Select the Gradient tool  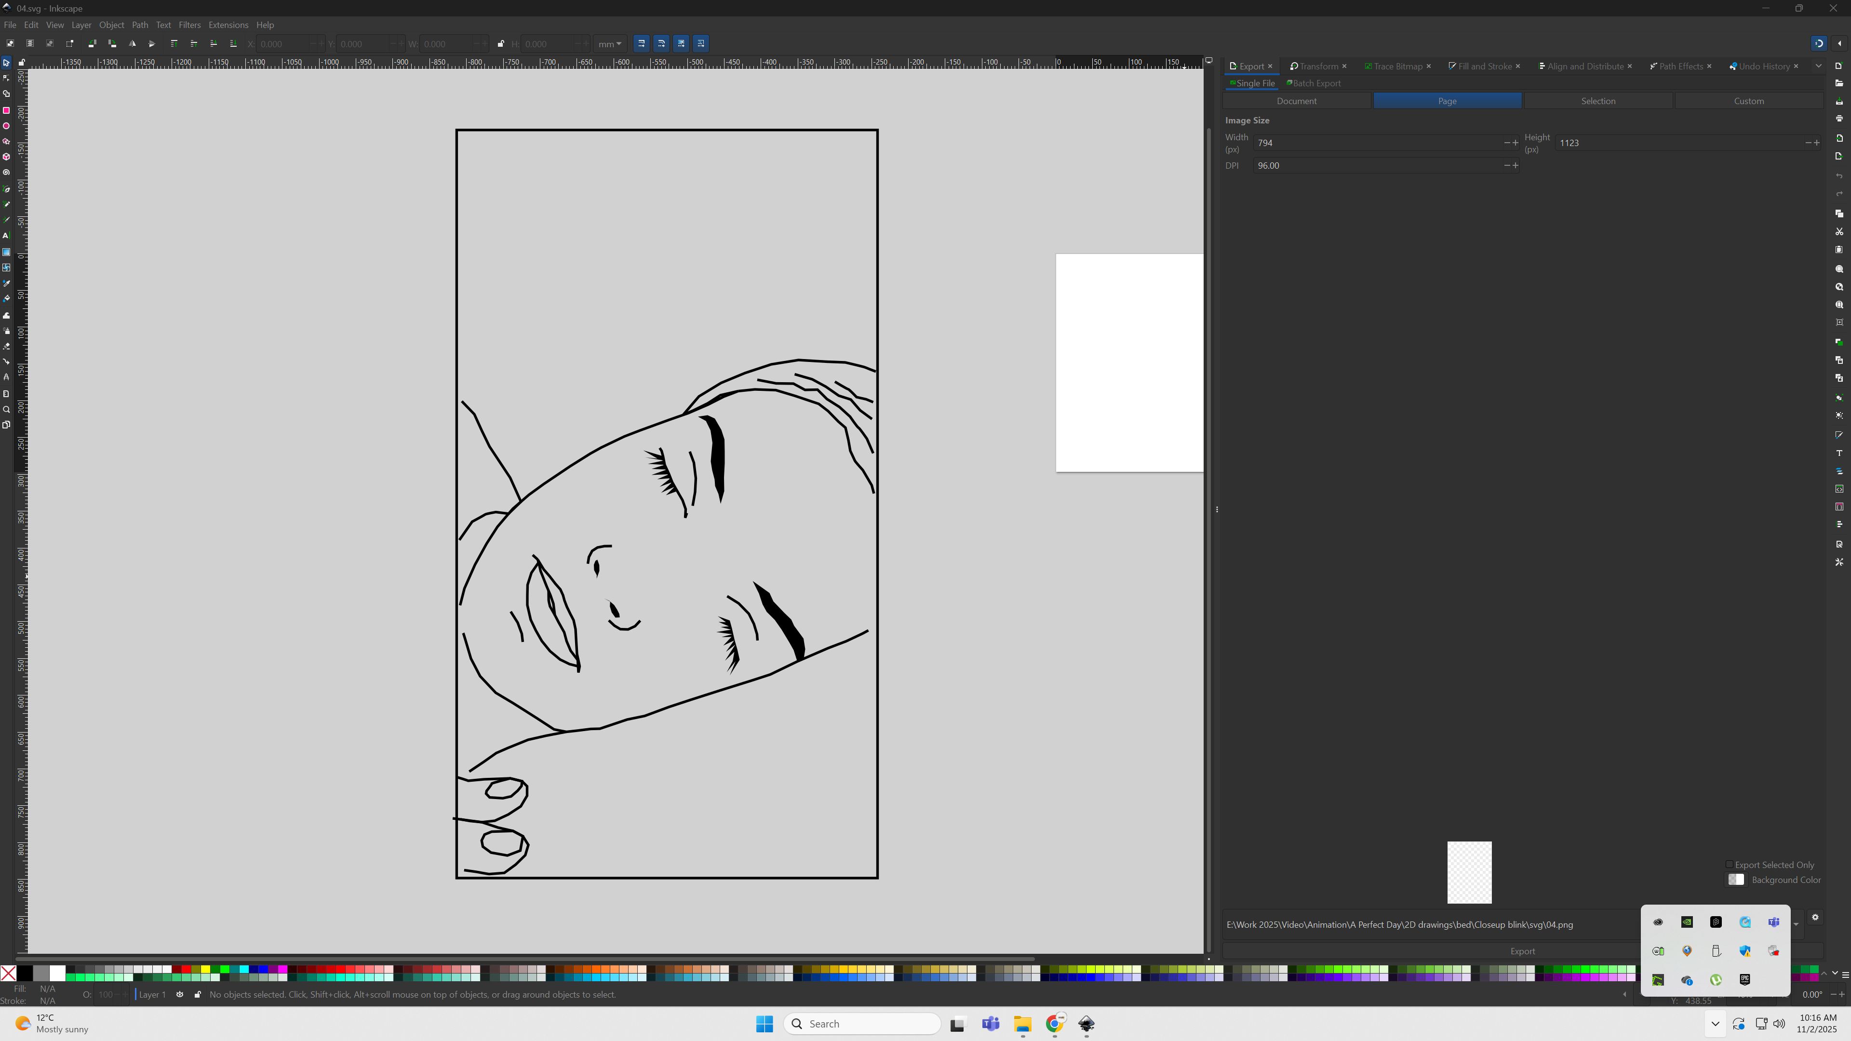click(6, 252)
